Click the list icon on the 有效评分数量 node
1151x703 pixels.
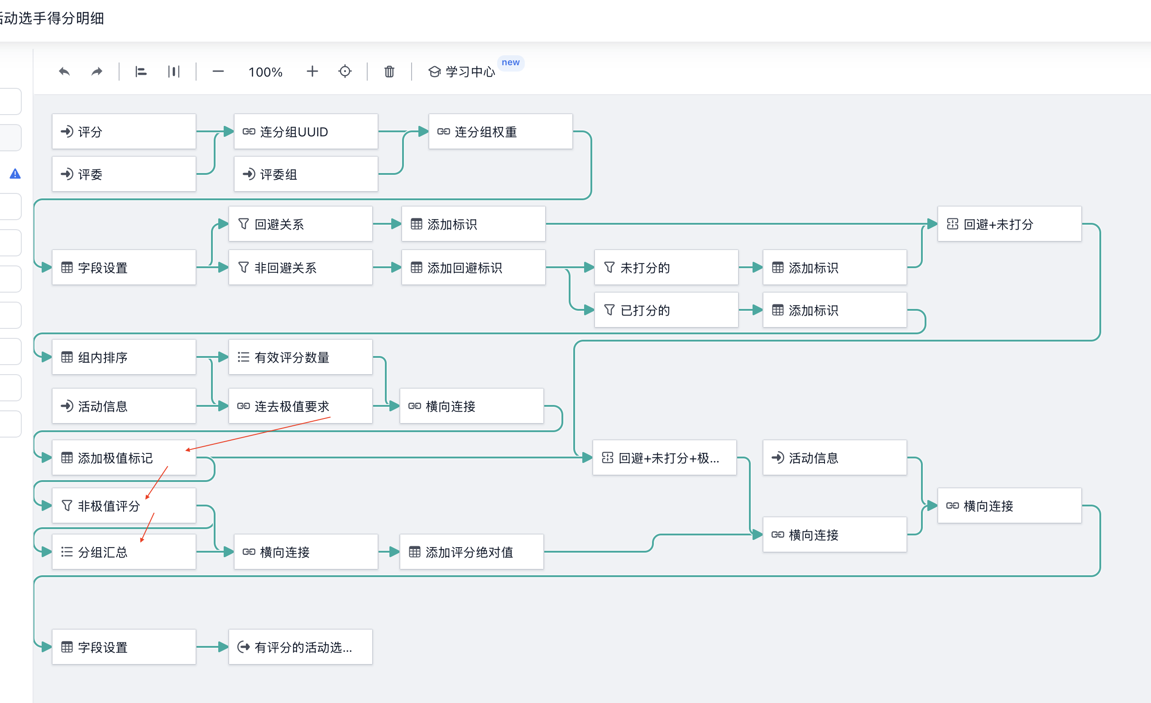point(243,357)
